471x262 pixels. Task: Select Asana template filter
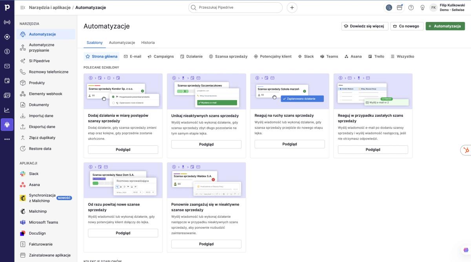(353, 56)
